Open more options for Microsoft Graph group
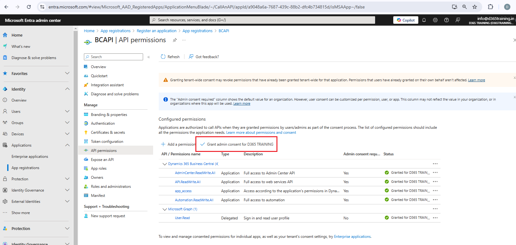The image size is (516, 245). [x=435, y=209]
